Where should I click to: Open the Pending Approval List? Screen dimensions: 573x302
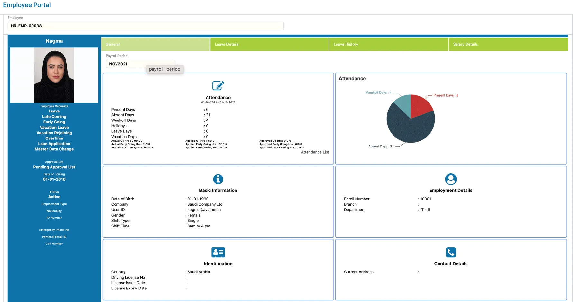[x=54, y=167]
